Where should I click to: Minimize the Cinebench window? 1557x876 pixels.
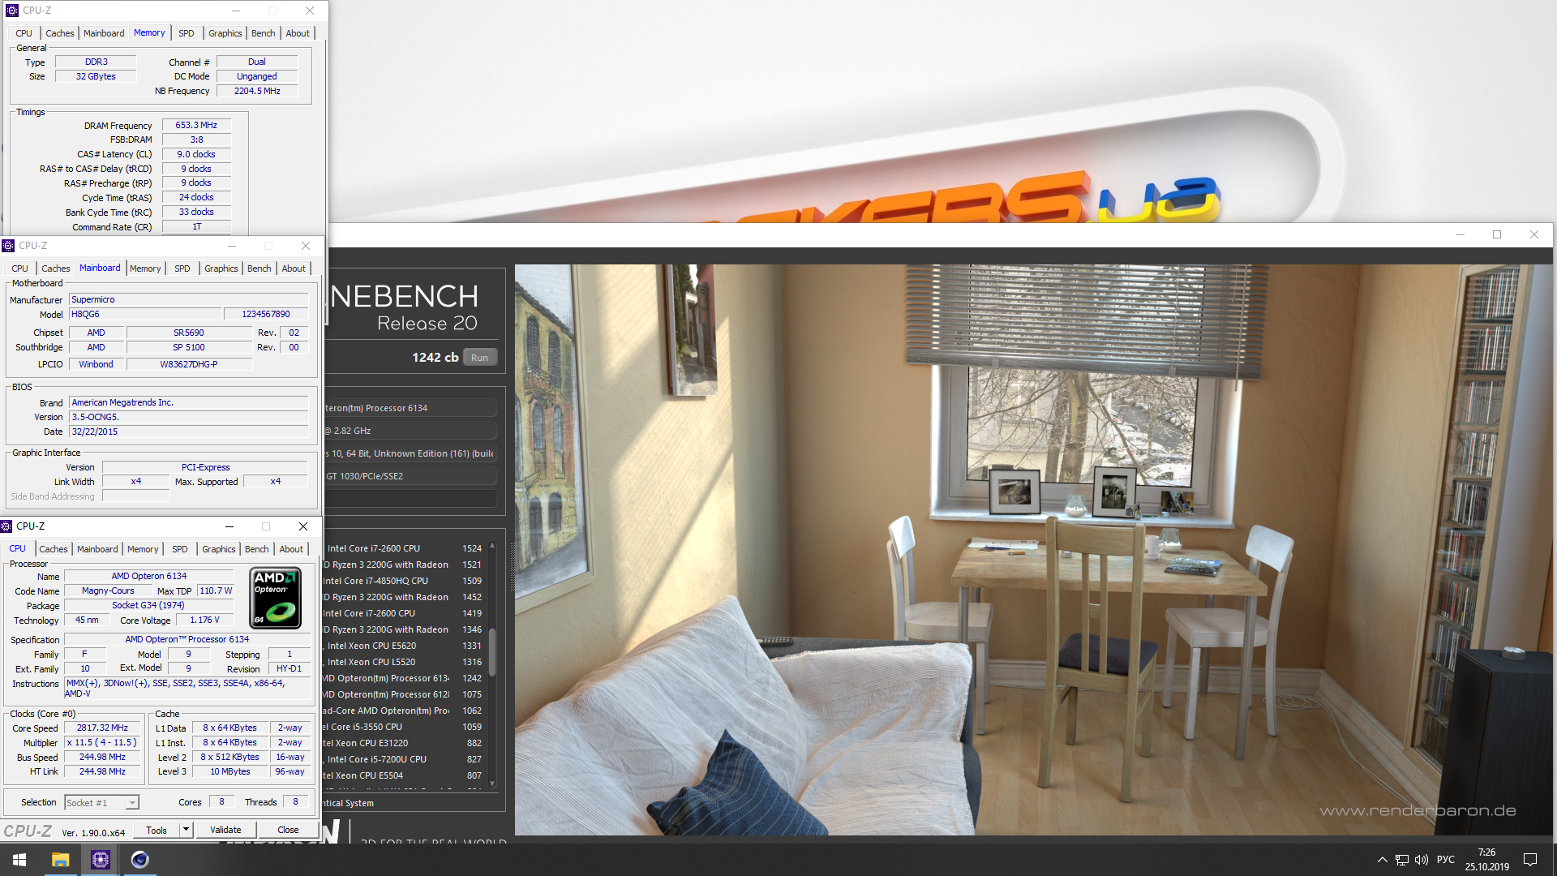[1460, 235]
